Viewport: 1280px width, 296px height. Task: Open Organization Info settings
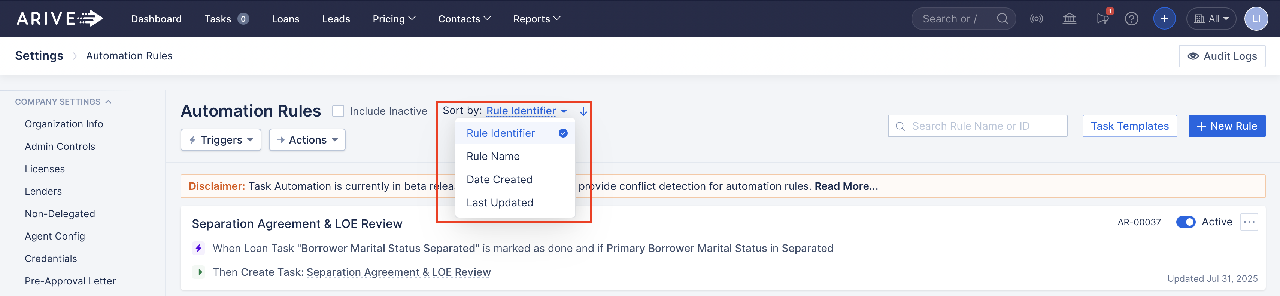pos(64,124)
